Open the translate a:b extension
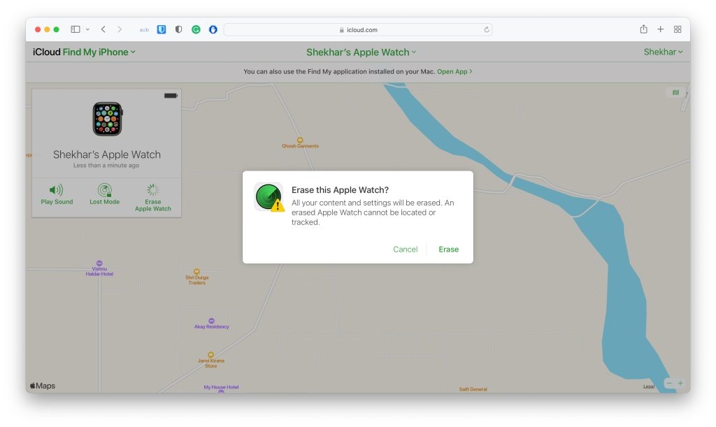This screenshot has width=716, height=427. pos(144,29)
